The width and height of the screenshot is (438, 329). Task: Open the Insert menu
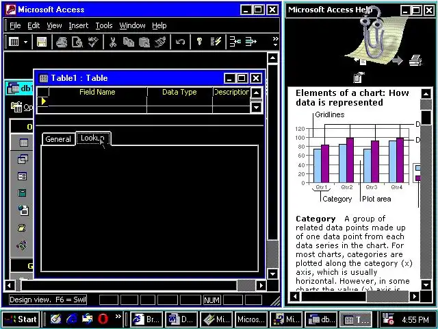[x=79, y=25]
